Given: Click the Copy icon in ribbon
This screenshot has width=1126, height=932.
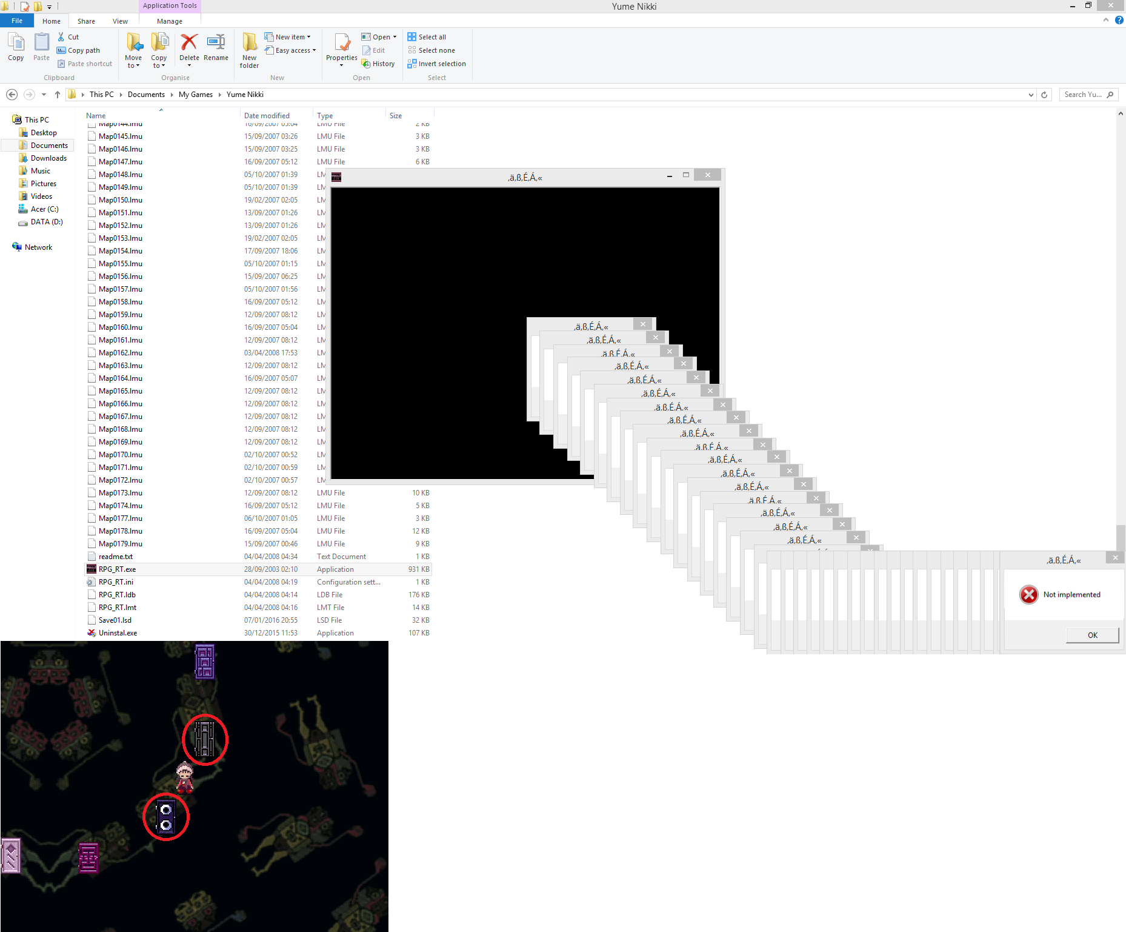Looking at the screenshot, I should click(16, 47).
